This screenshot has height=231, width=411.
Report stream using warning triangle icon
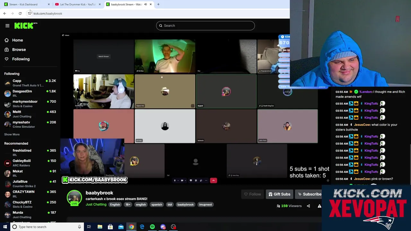(319, 206)
